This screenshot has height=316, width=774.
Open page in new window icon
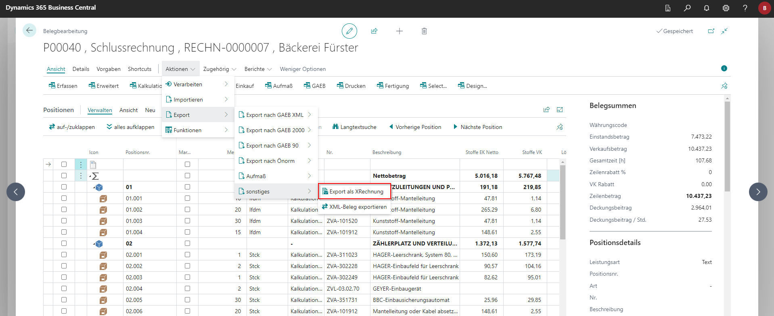click(711, 31)
